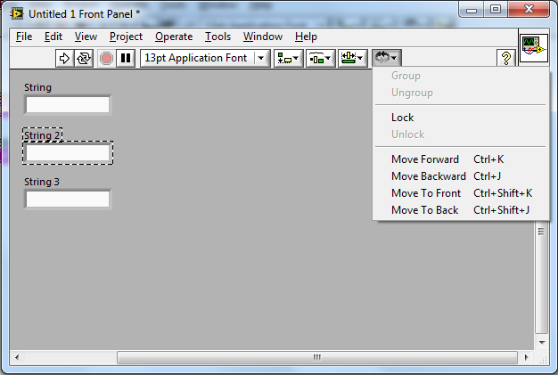Close the Reorder dropdown in toolbar
This screenshot has width=558, height=375.
pyautogui.click(x=386, y=58)
